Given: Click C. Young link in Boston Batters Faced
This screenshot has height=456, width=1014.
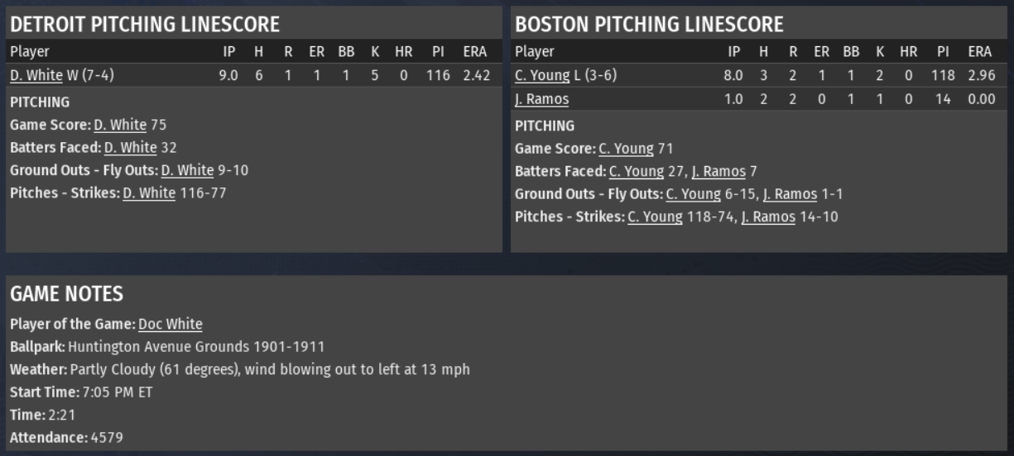Looking at the screenshot, I should pyautogui.click(x=637, y=172).
